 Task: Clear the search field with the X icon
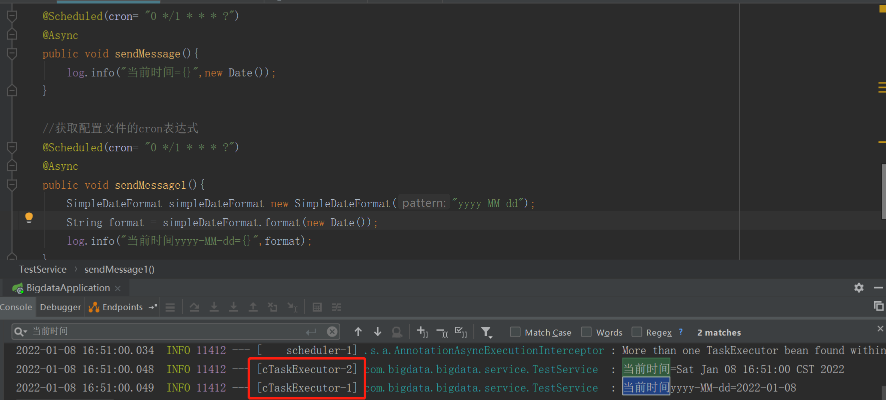(x=332, y=332)
